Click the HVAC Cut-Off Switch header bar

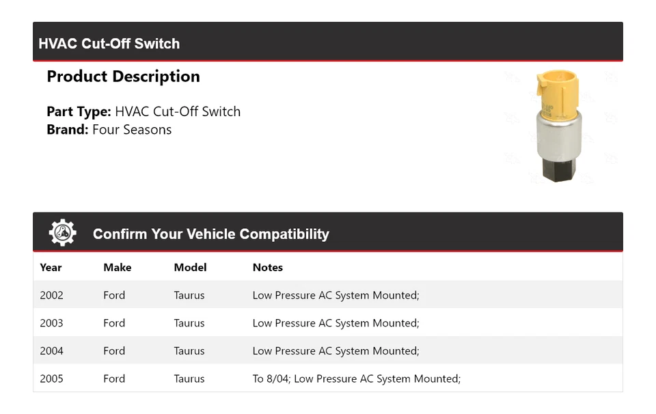tap(327, 43)
